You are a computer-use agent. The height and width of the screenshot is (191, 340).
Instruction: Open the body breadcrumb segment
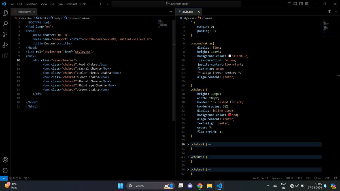tap(55, 18)
